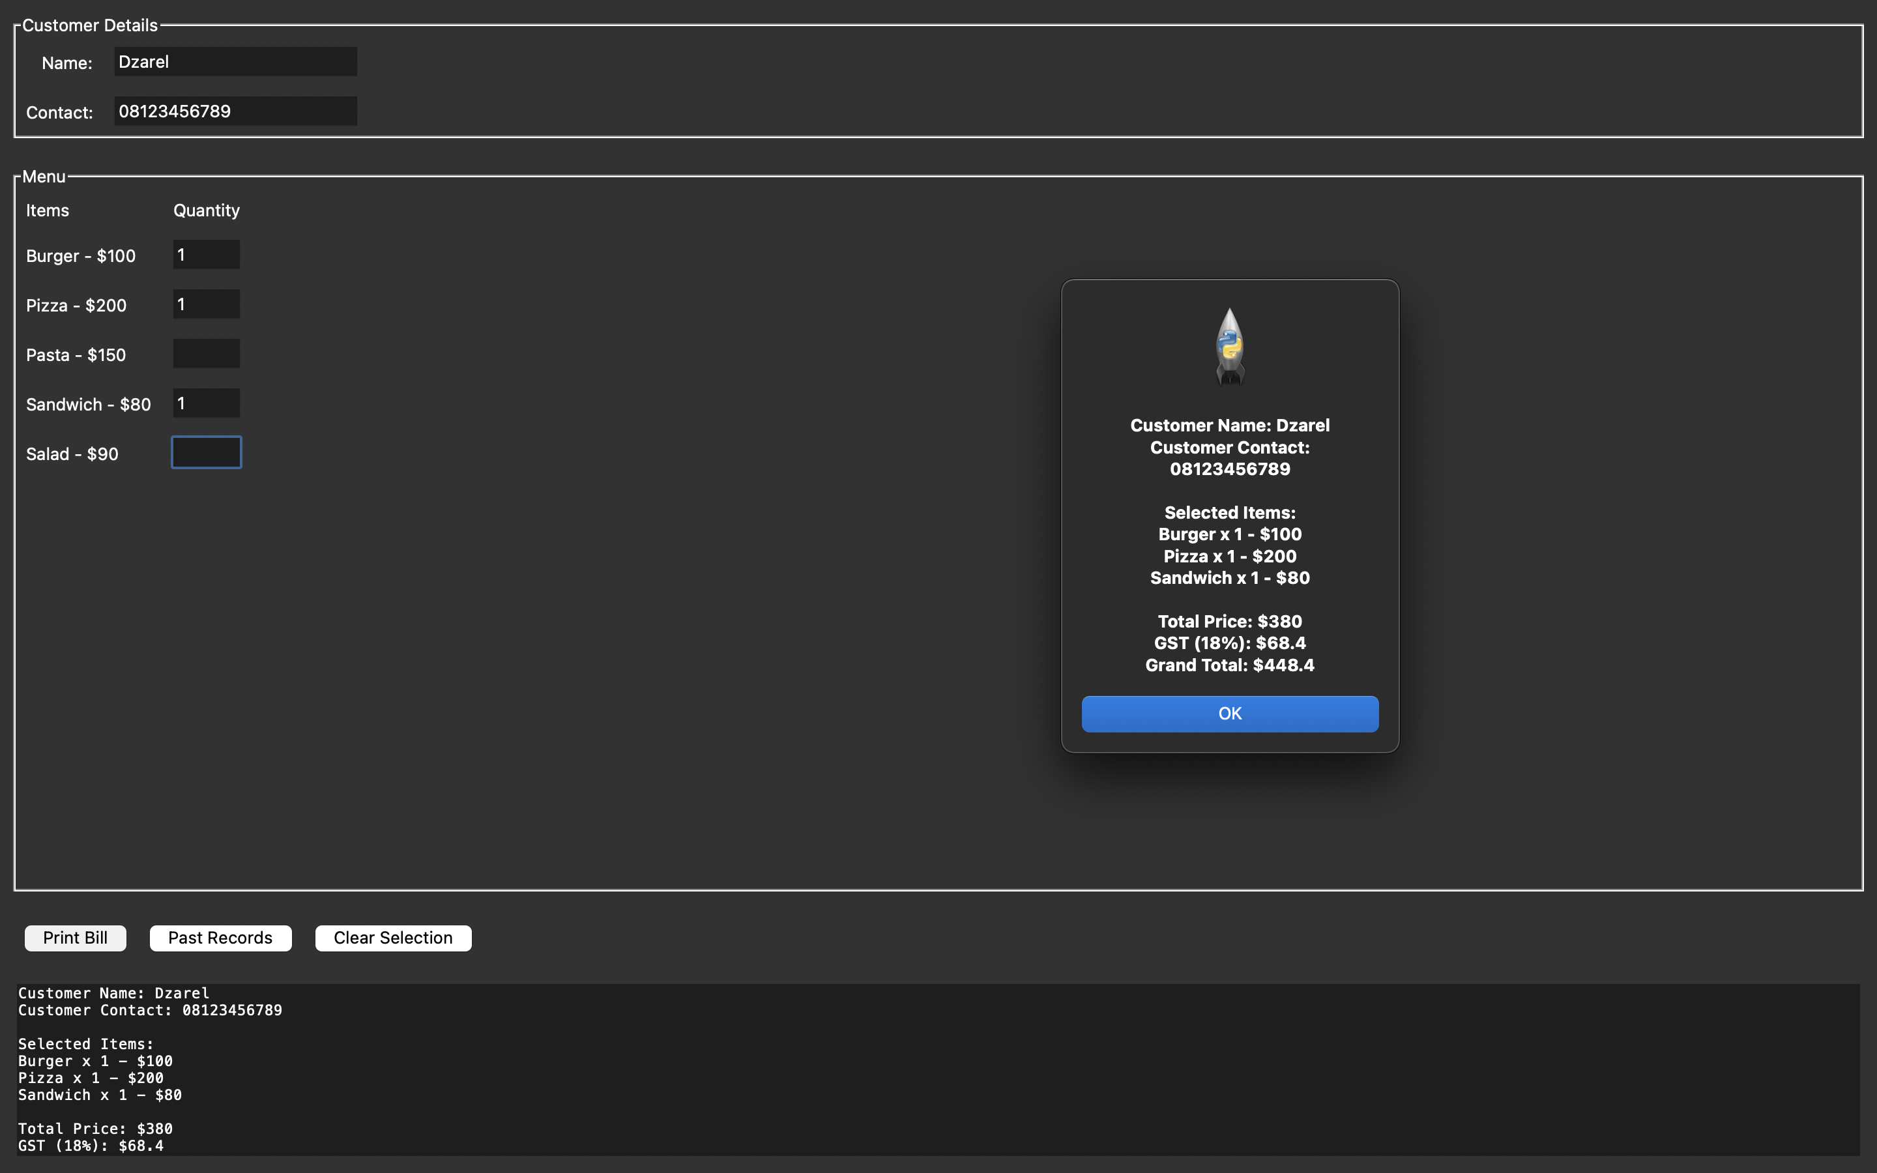The image size is (1877, 1173).
Task: Click the bill output text area
Action: pos(931,1071)
